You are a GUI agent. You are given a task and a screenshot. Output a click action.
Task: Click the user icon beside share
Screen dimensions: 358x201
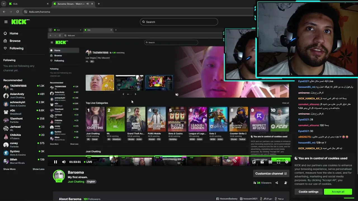[x=286, y=183]
